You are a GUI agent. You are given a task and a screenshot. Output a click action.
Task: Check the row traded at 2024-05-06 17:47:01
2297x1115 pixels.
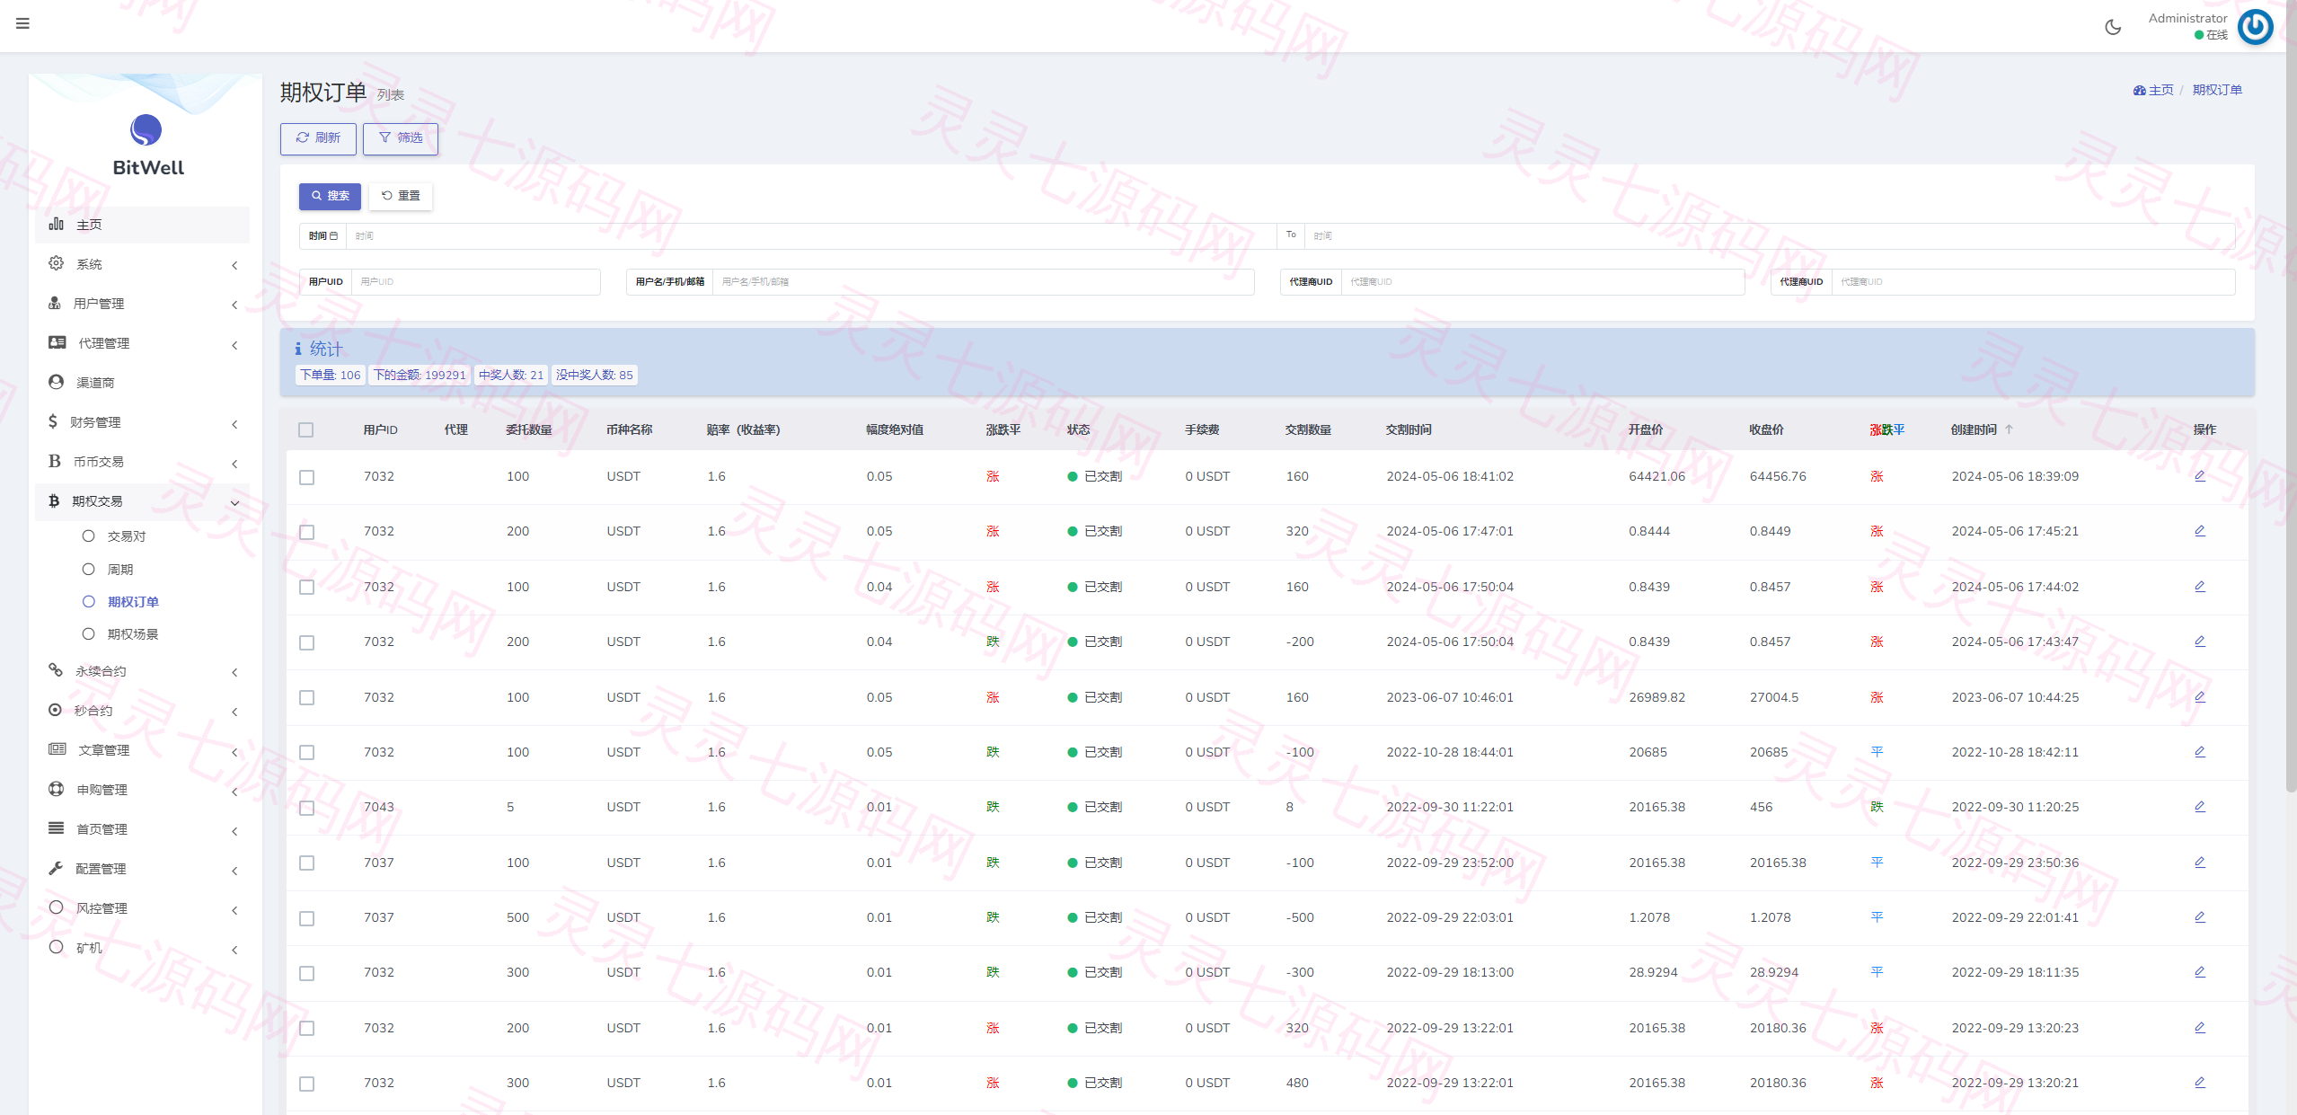307,532
